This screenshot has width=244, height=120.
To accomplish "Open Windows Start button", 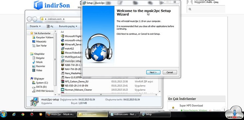I will (3, 114).
